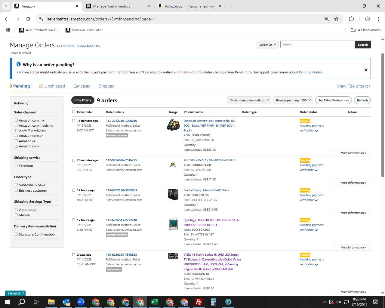Open FileZilla from taskbar
The image size is (385, 308).
pos(199,302)
